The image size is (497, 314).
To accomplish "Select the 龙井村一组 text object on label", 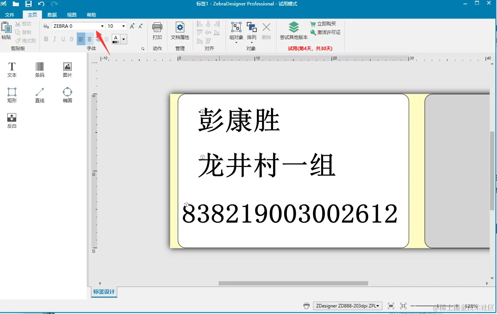I will point(267,166).
